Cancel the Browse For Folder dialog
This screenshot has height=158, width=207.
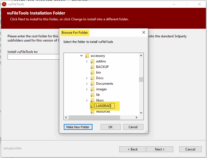(133, 127)
